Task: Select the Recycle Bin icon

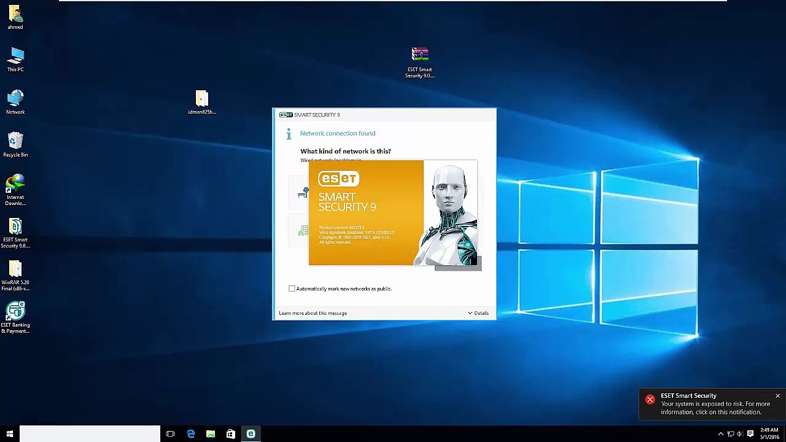Action: (15, 145)
